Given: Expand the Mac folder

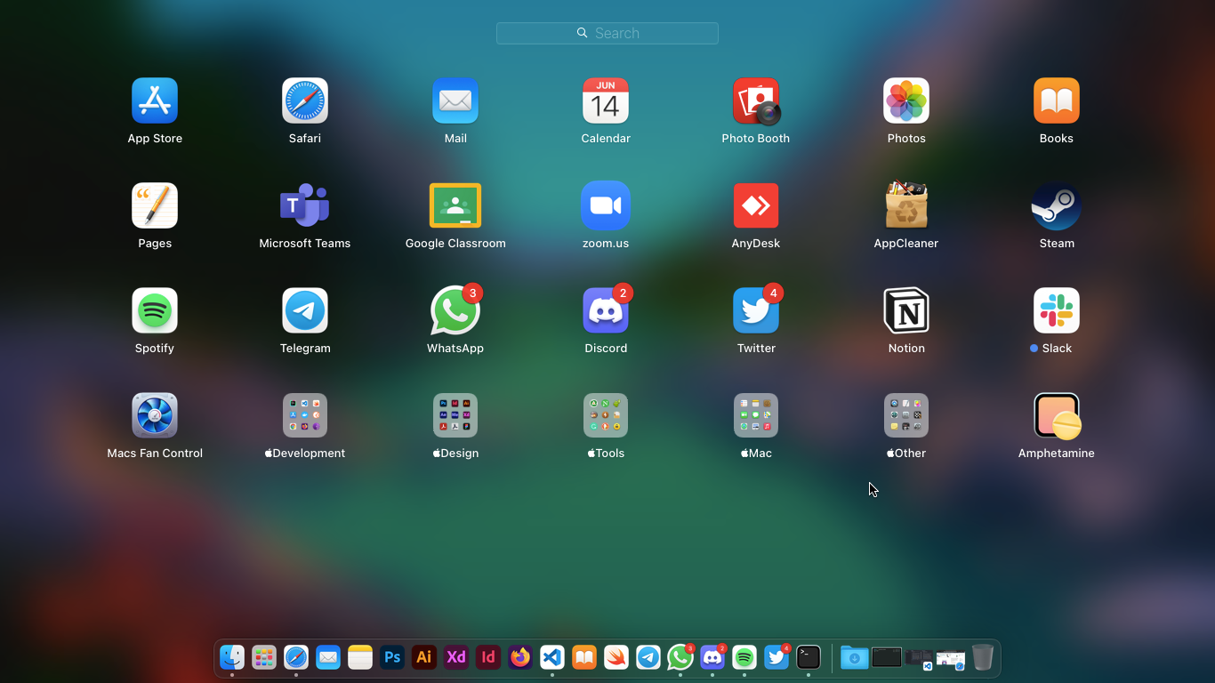Looking at the screenshot, I should tap(756, 415).
